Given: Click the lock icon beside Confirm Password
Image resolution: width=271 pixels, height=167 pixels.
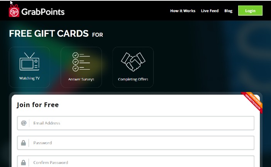Looking at the screenshot, I should tap(23, 162).
